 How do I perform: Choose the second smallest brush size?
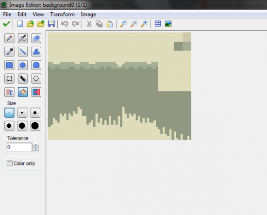22,113
